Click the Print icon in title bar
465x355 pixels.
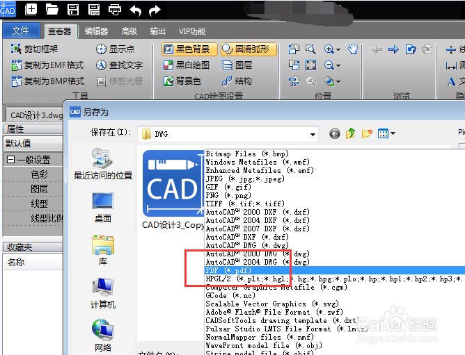click(x=115, y=10)
